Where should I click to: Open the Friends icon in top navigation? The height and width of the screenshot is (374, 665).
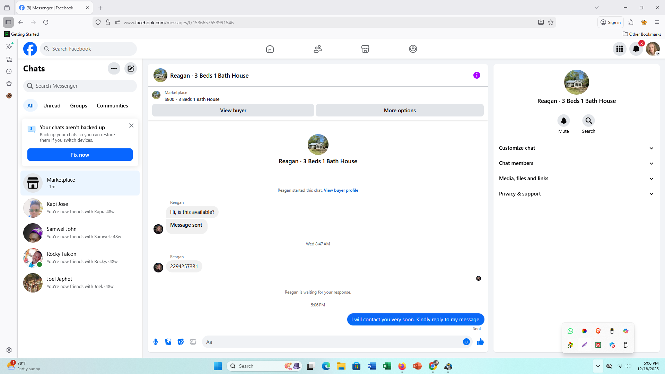318,49
